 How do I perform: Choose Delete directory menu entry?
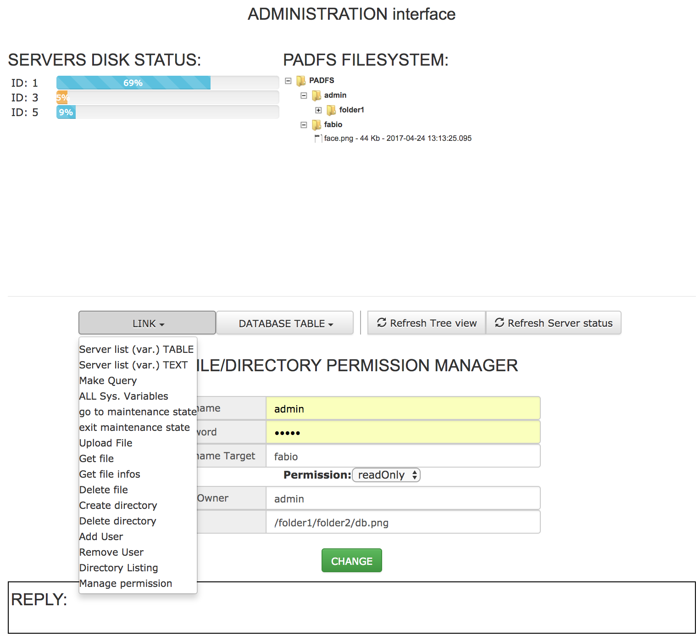coord(117,521)
